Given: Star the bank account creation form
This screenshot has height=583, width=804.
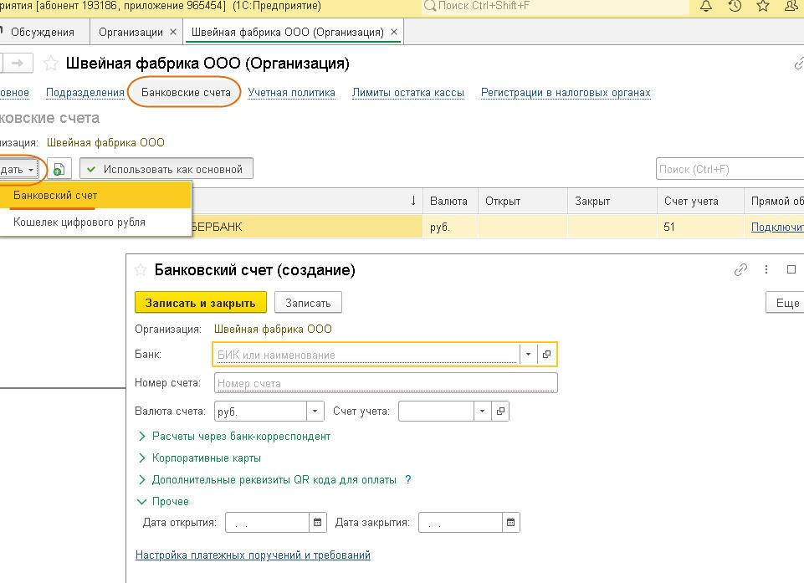Looking at the screenshot, I should (x=141, y=270).
